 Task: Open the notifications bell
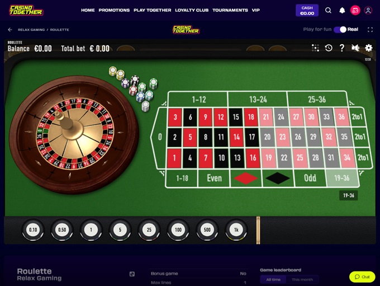(342, 10)
